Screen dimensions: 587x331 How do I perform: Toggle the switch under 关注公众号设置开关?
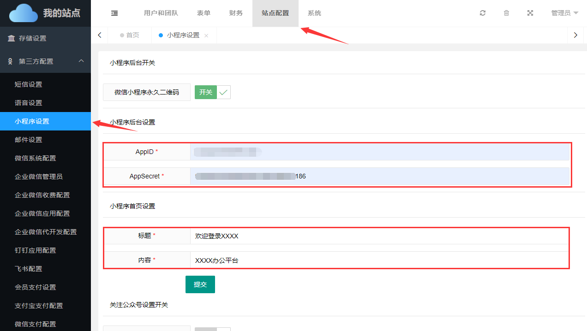pos(212,329)
